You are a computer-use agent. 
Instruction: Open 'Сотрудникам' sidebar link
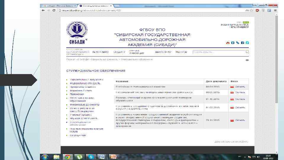pos(78,135)
